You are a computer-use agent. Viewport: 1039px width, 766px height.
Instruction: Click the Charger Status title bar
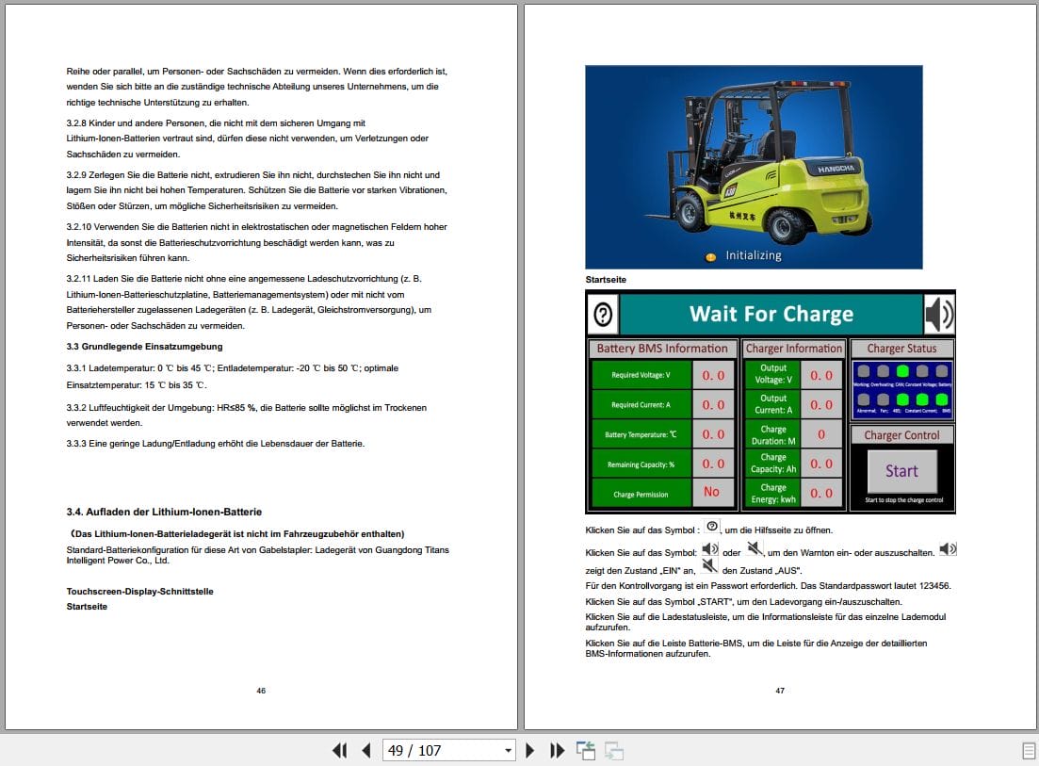(901, 348)
